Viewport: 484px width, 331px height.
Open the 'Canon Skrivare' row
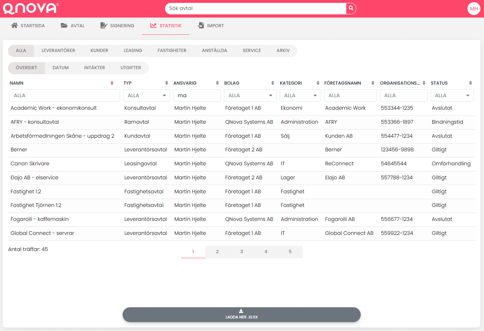[x=242, y=164]
